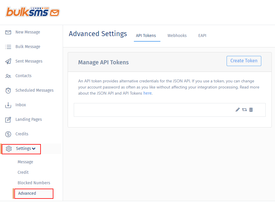Edit the API token with pencil icon
Viewport: 275px width, 202px height.
click(x=238, y=110)
